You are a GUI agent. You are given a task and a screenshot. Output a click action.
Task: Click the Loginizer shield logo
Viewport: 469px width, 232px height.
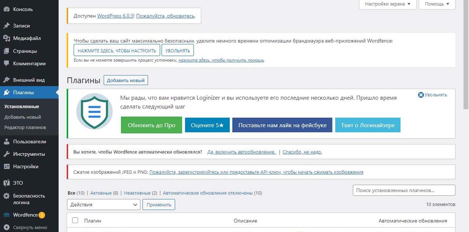click(95, 111)
